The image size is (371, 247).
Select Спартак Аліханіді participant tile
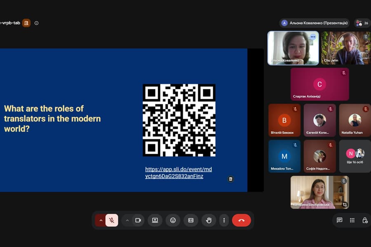[319, 84]
